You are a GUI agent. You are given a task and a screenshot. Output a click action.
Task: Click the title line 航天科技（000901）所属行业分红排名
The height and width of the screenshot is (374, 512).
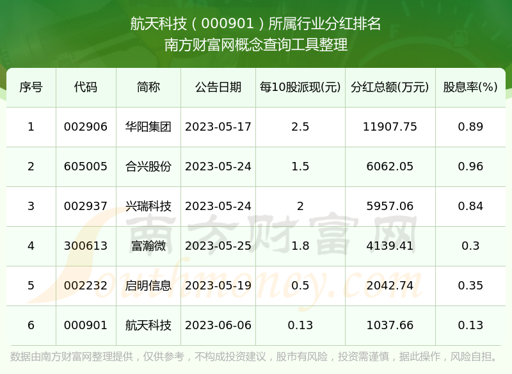[255, 24]
